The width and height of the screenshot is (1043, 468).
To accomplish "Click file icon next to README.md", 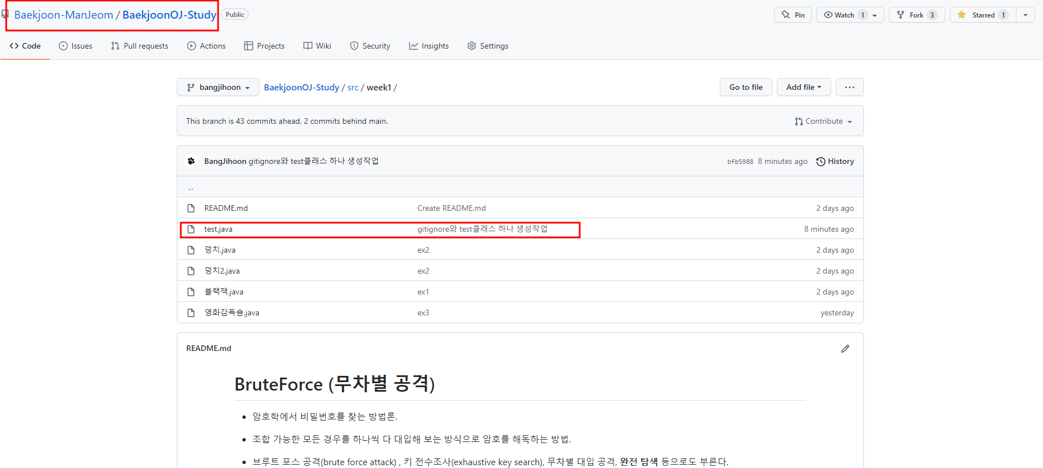I will coord(191,208).
